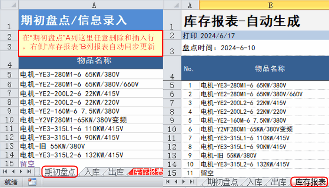Select report cell 电机-Y2VF280M1-65KW/380V变频
This screenshot has height=188, width=329.
click(264, 129)
